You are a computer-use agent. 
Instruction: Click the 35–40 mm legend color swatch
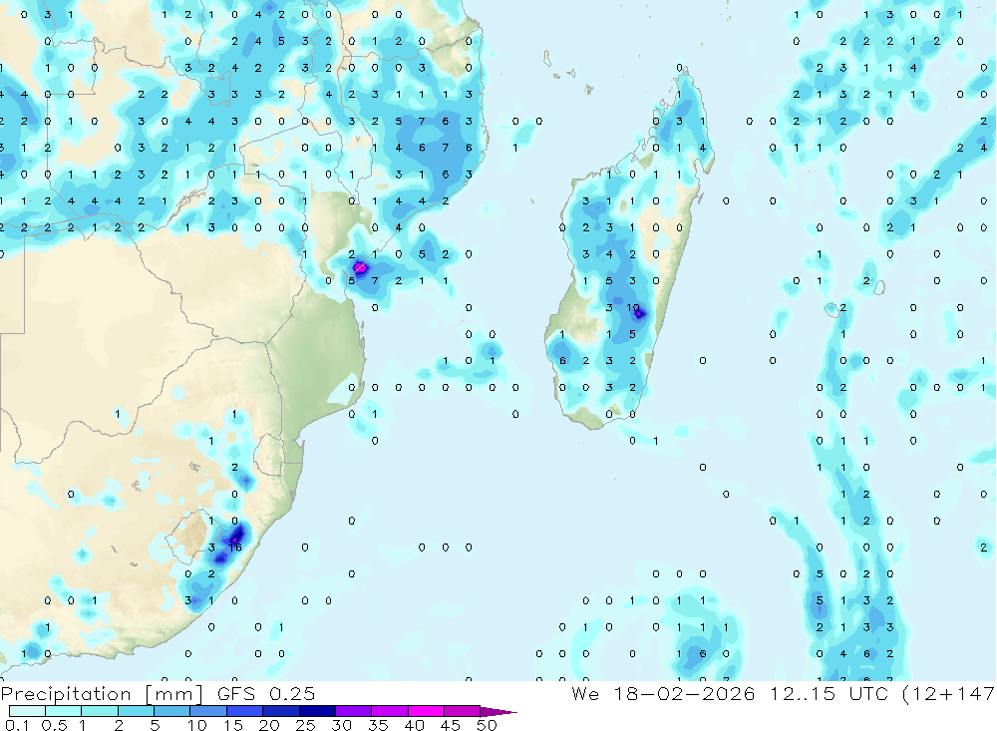[389, 711]
